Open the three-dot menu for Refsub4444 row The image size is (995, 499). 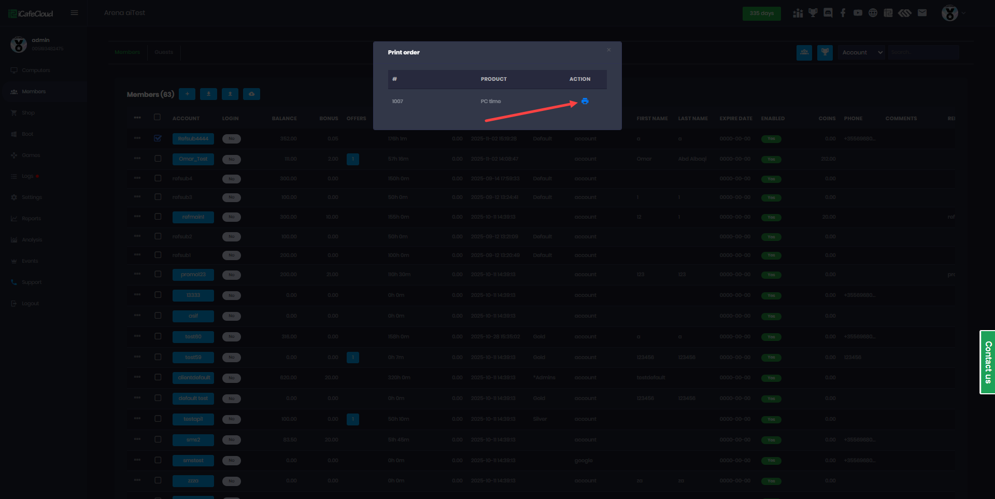click(x=137, y=138)
